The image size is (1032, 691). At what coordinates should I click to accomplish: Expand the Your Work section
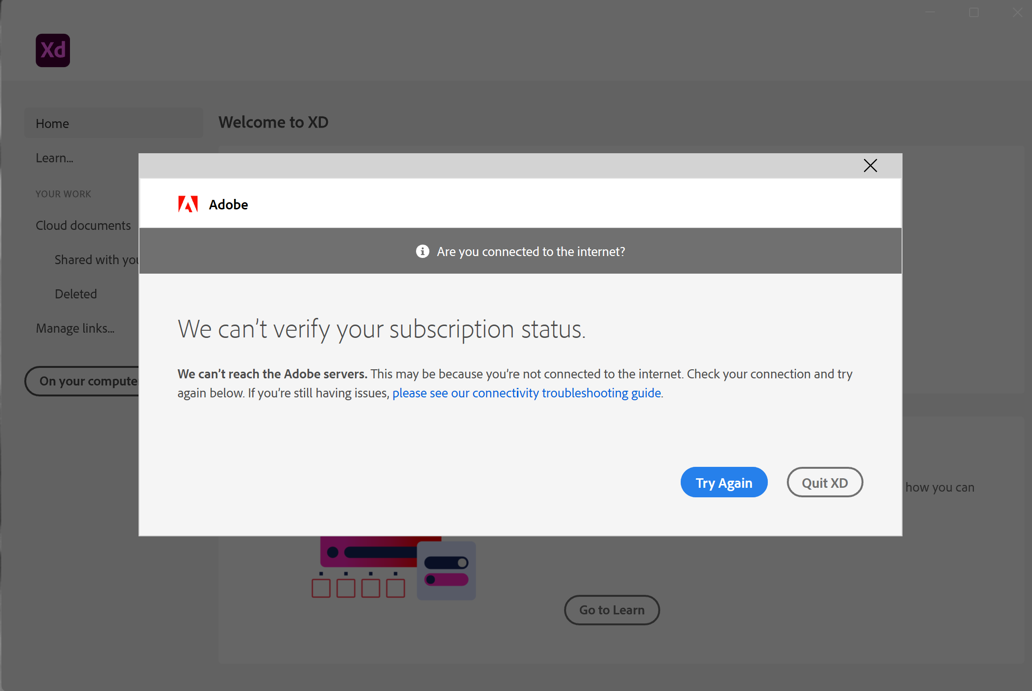[x=63, y=194]
